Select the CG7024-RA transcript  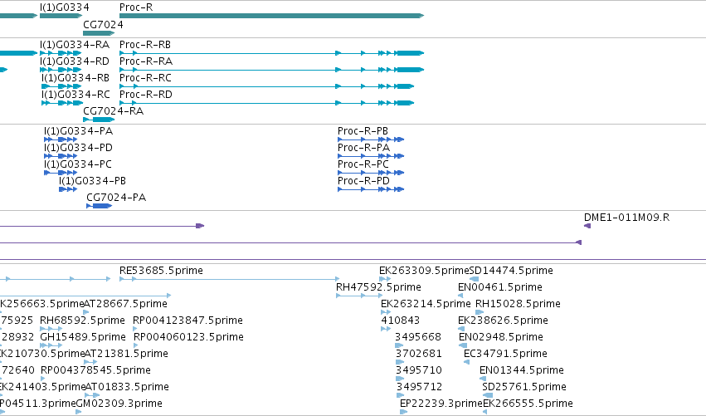99,120
